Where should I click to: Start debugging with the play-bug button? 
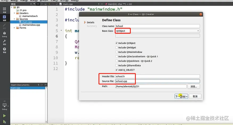click(5, 122)
